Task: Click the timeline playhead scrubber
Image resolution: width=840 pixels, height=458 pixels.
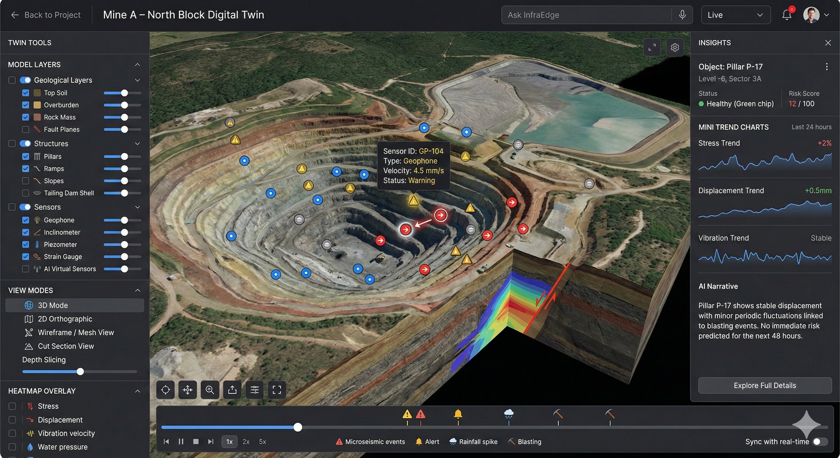Action: point(298,427)
